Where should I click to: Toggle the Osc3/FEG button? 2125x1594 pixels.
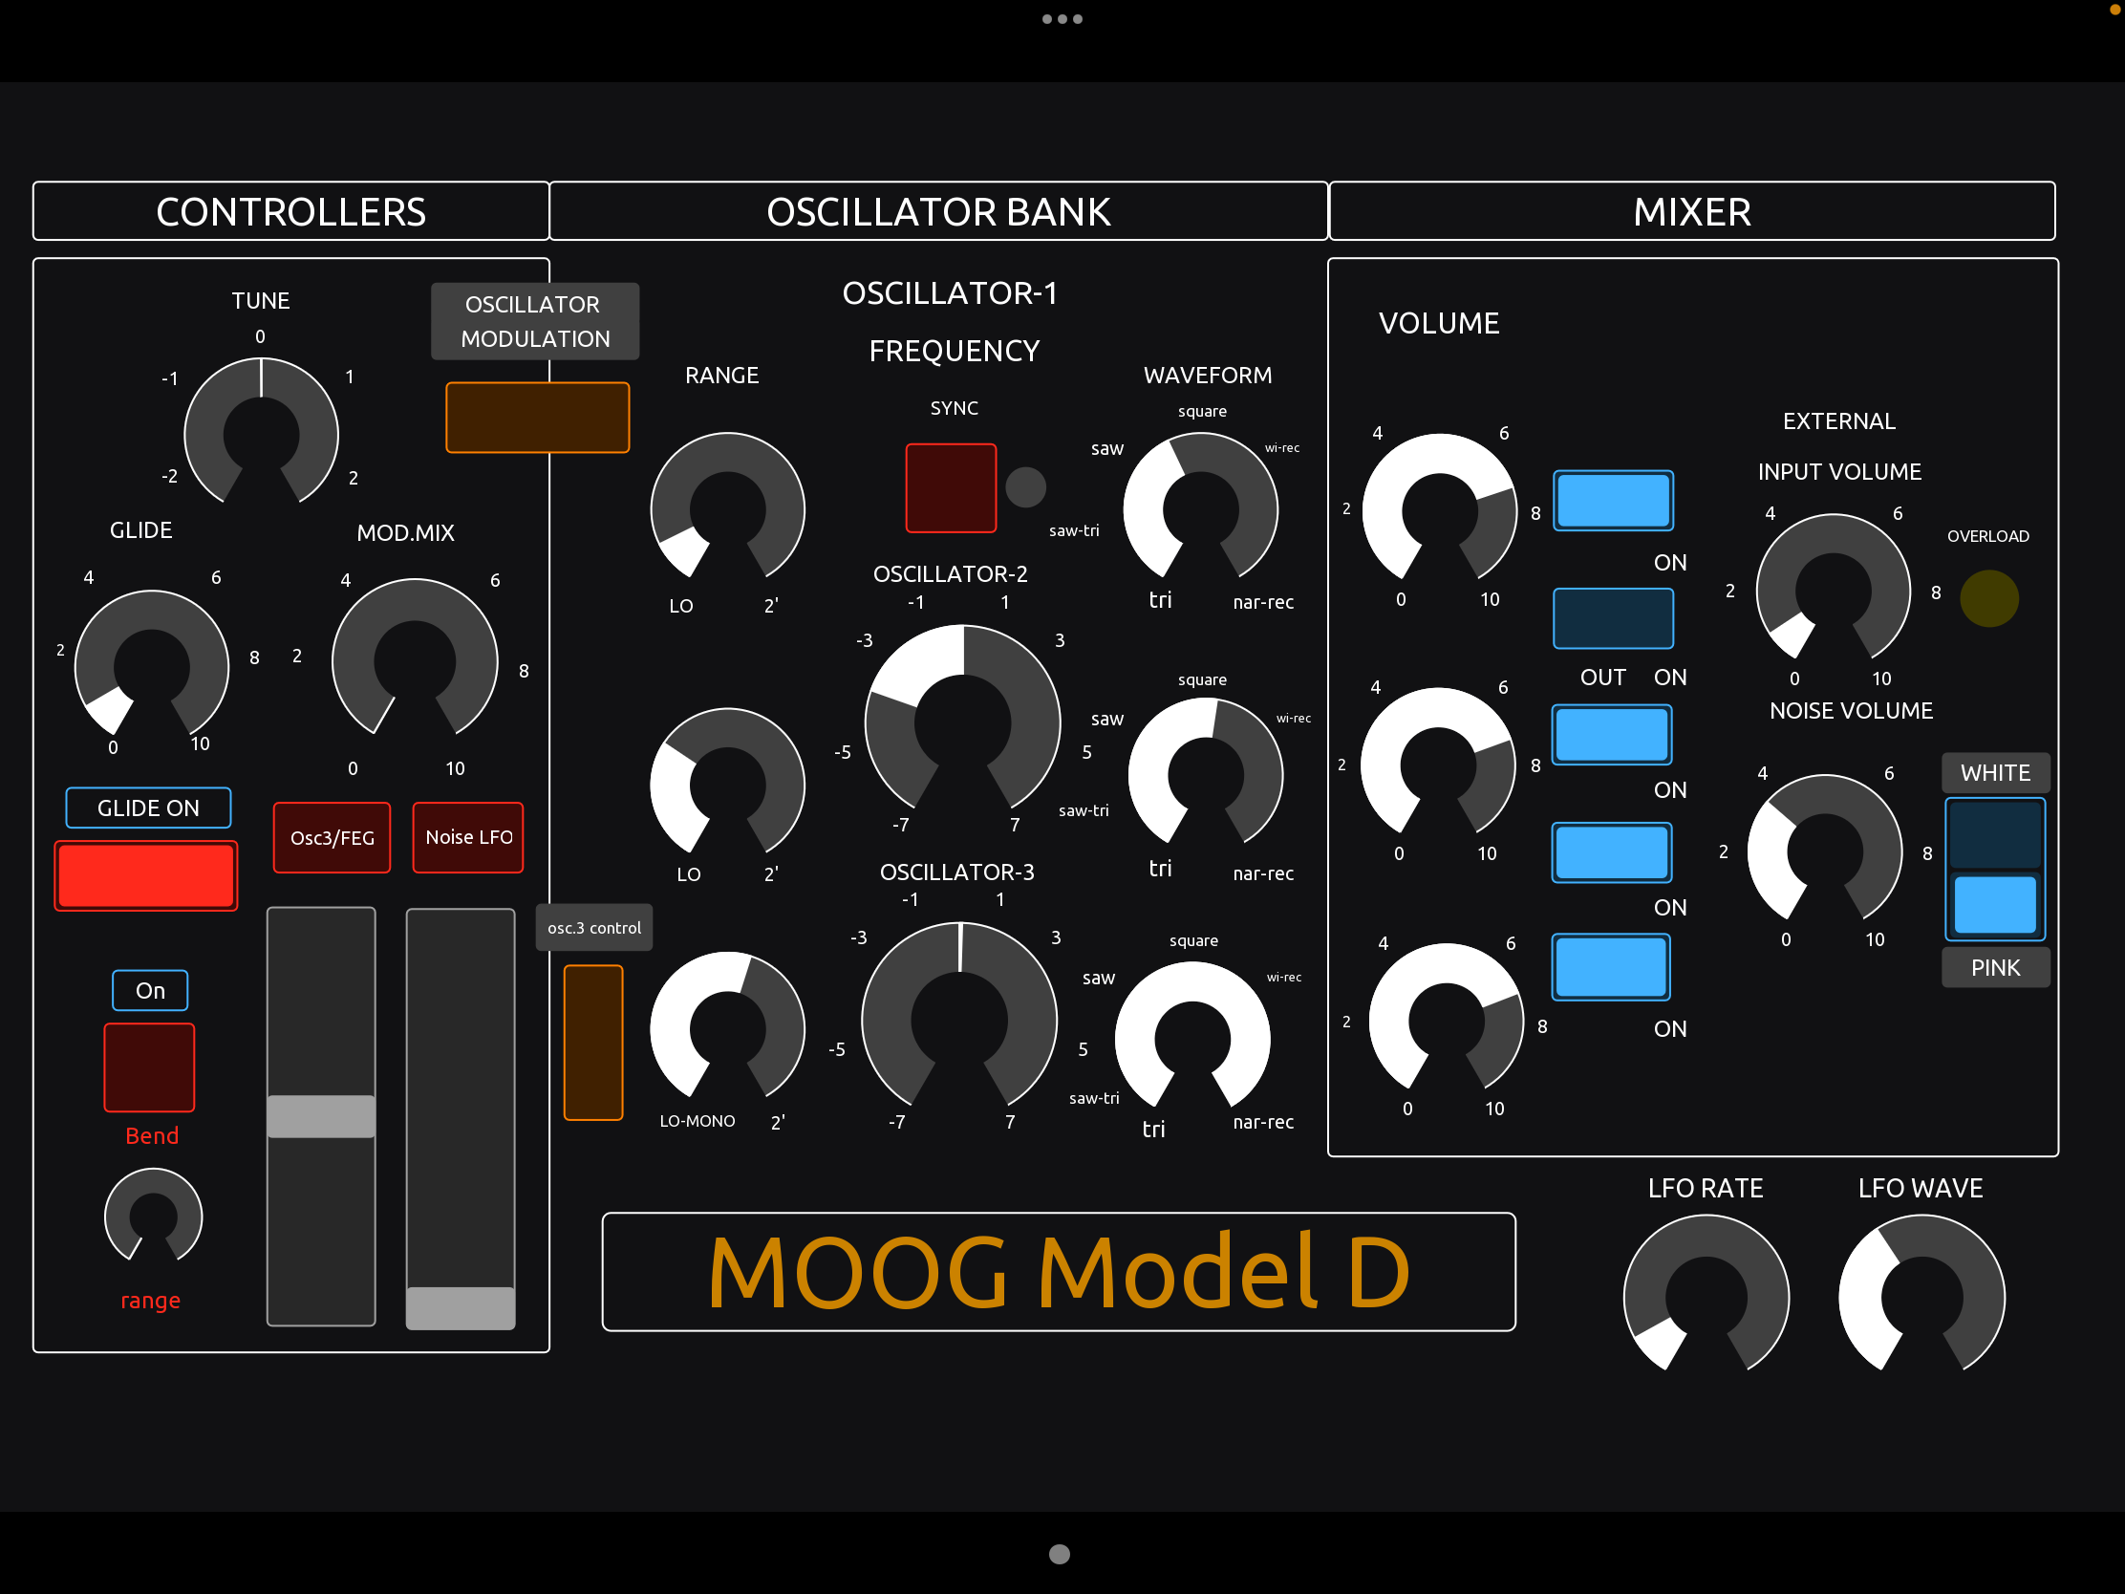pos(333,837)
